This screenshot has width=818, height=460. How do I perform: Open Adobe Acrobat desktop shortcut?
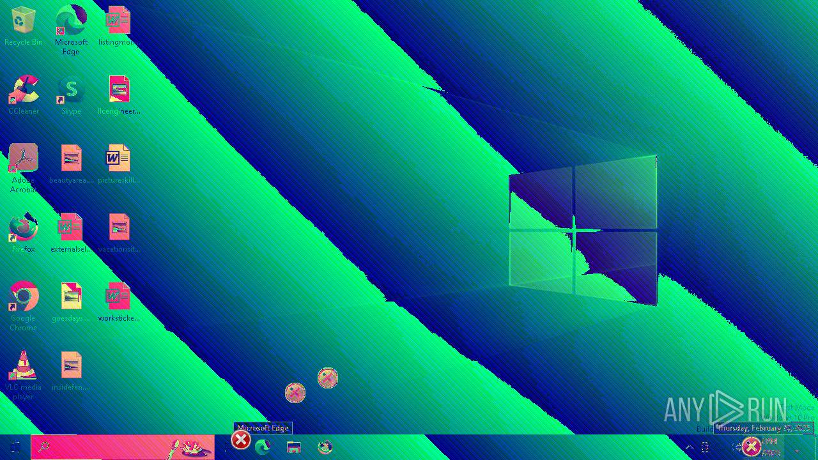[x=23, y=168]
